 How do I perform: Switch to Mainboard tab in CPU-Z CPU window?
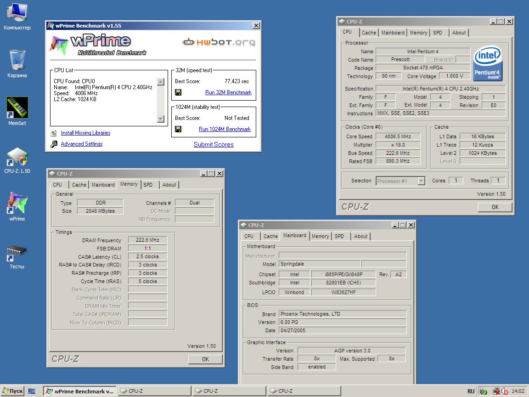393,33
